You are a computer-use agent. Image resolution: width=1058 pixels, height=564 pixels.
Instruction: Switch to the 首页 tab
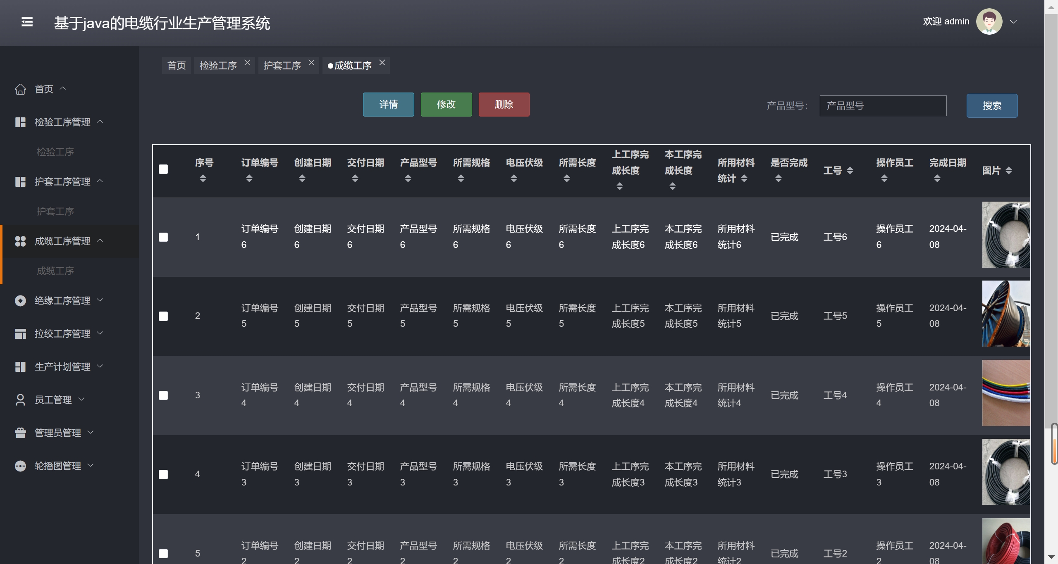coord(177,65)
